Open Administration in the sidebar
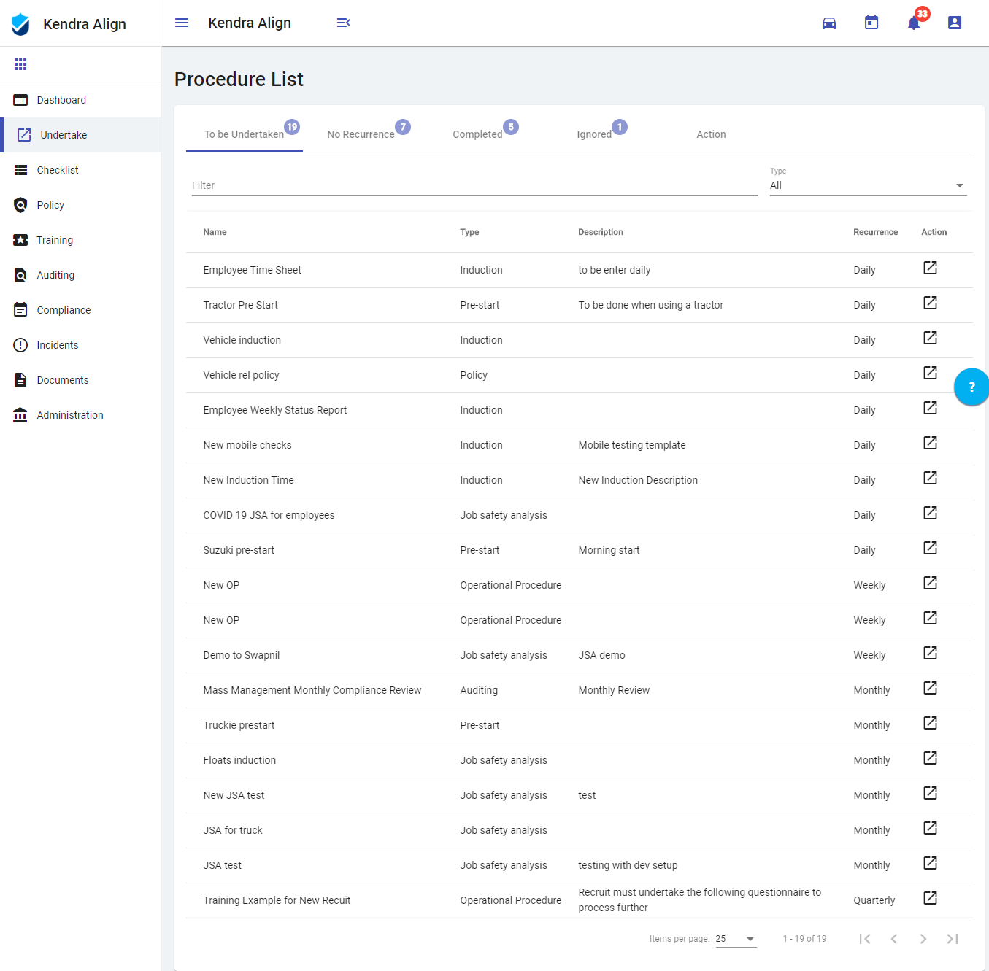The image size is (989, 971). coord(80,415)
